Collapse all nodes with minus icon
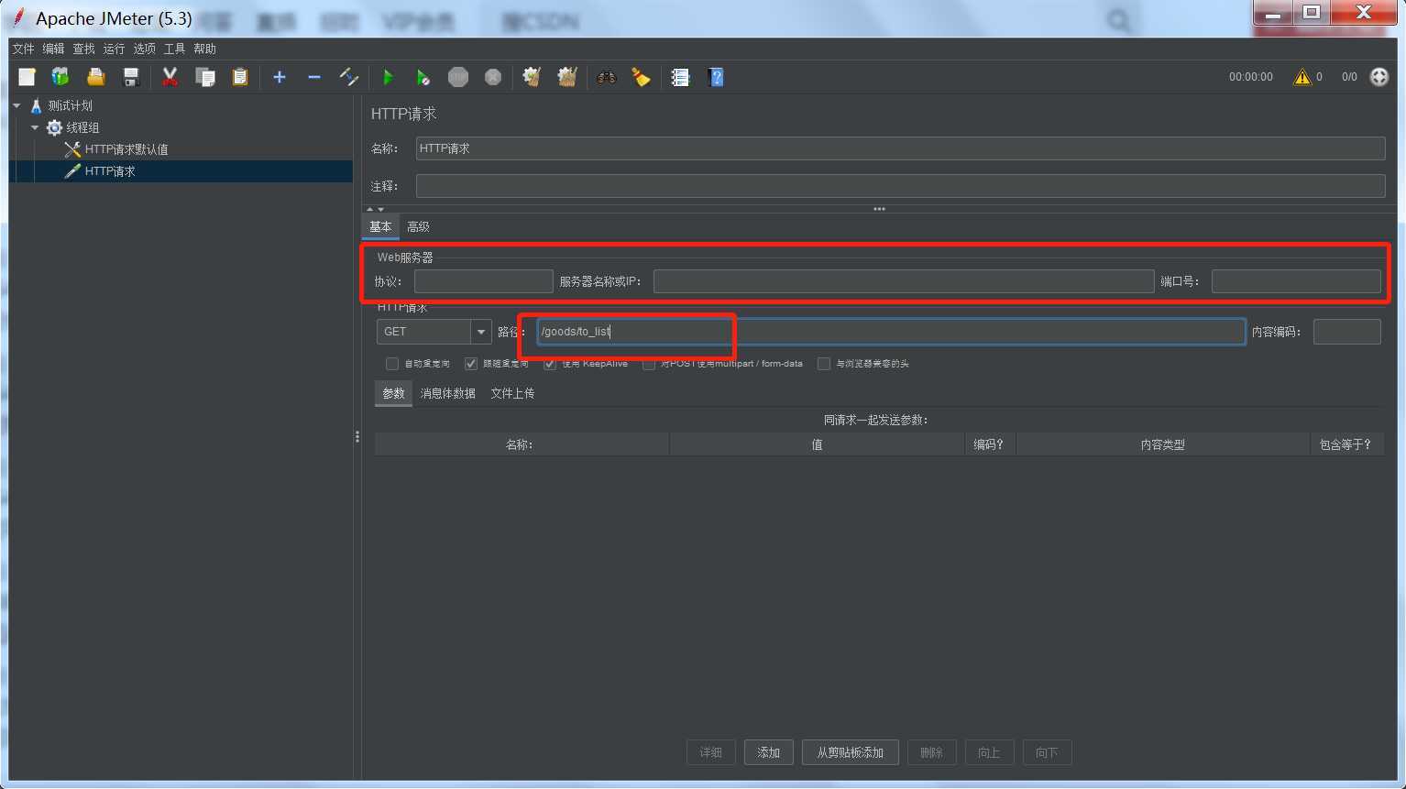The image size is (1406, 789). point(314,77)
